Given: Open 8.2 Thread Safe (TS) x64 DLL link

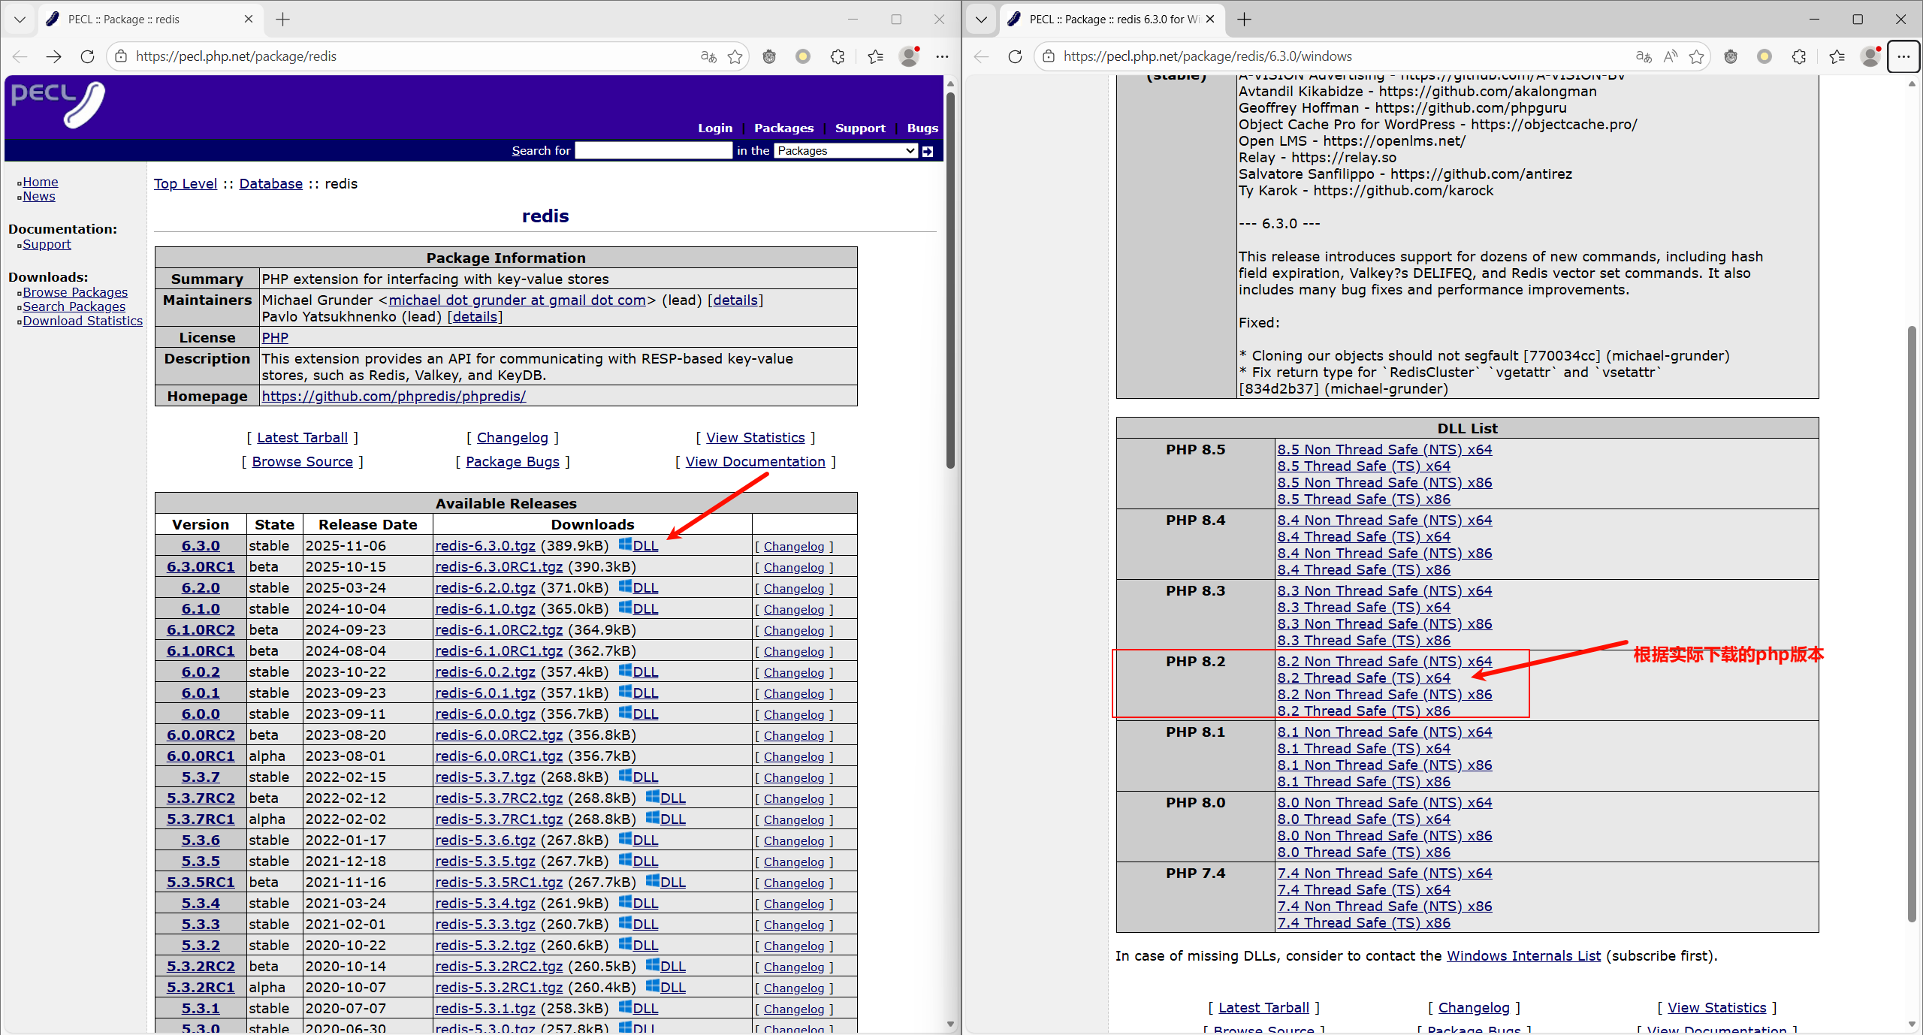Looking at the screenshot, I should point(1363,678).
